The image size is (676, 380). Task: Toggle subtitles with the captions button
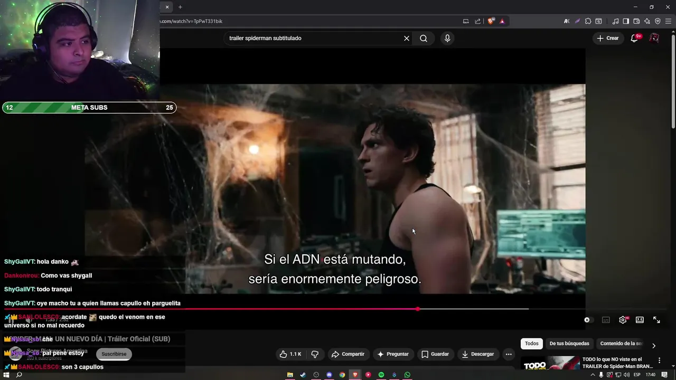coord(606,320)
